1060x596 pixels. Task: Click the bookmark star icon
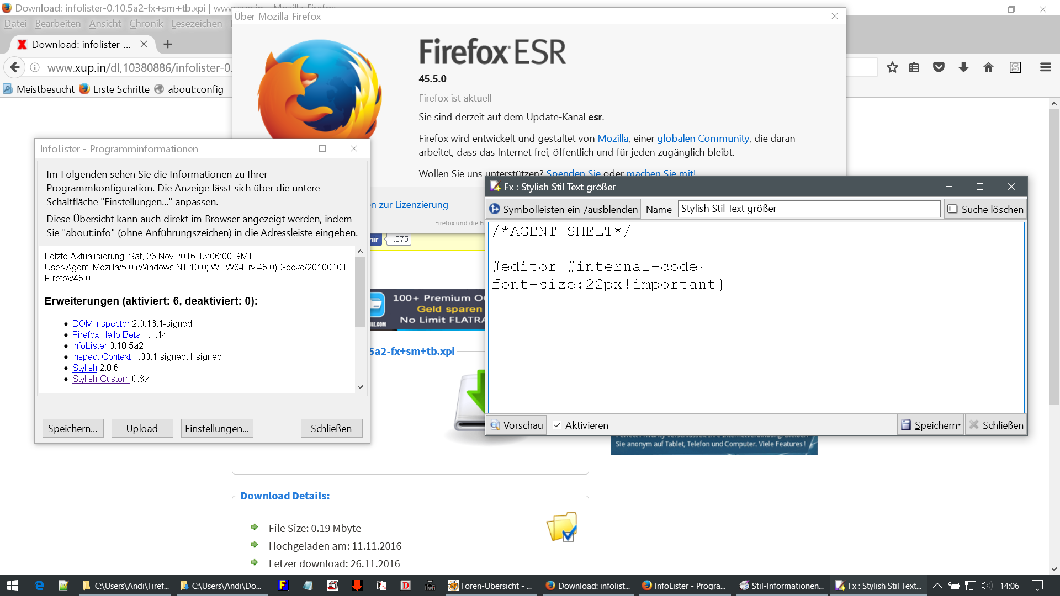coord(892,67)
